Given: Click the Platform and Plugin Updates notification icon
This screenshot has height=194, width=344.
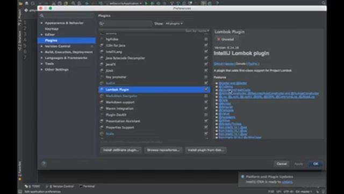Looking at the screenshot, I should (x=242, y=177).
